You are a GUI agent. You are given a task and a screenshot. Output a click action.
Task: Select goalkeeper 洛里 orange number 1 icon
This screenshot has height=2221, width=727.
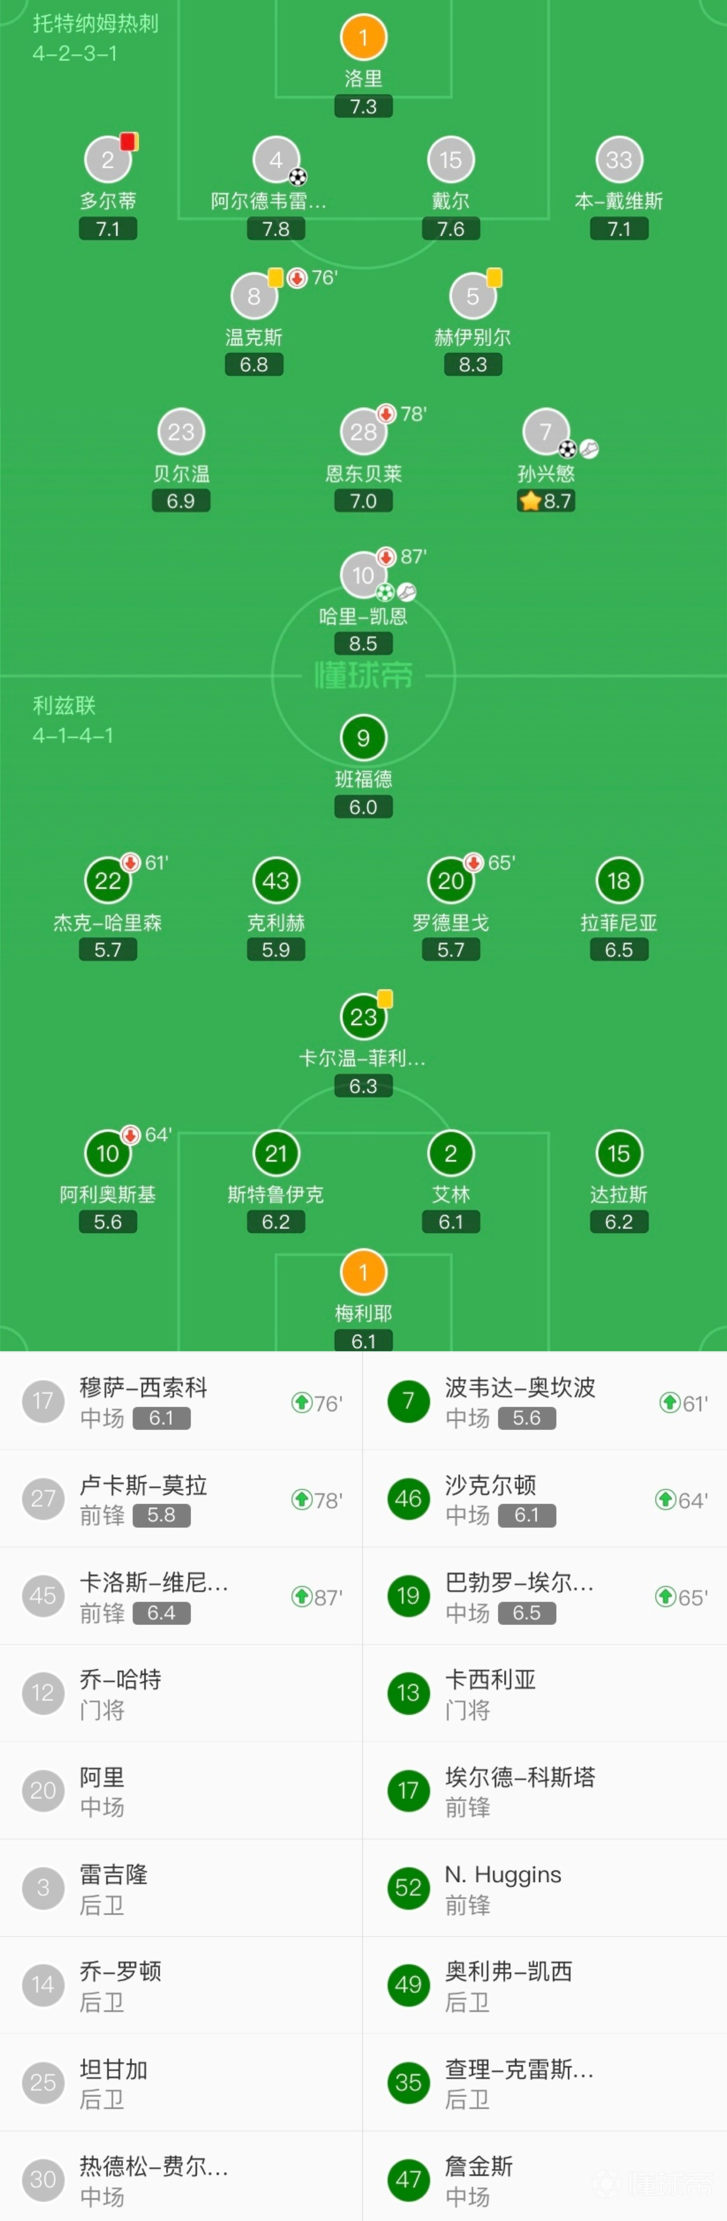[363, 37]
